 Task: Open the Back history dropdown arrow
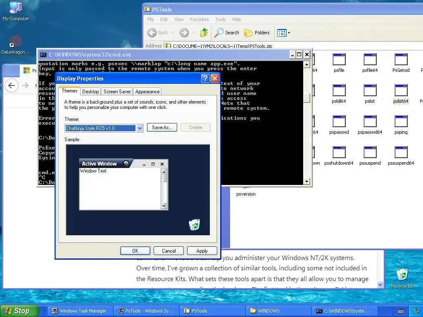(173, 33)
